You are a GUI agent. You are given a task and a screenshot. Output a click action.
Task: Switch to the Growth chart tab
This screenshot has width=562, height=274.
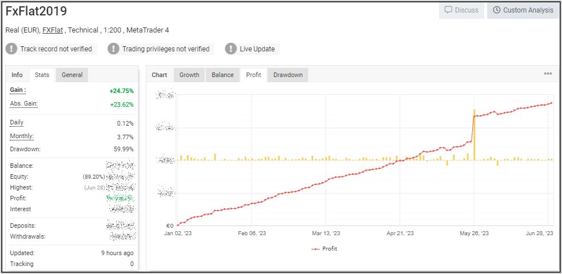click(189, 75)
